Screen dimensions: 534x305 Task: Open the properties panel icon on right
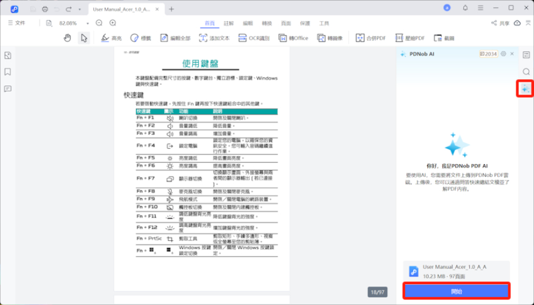[x=526, y=55]
